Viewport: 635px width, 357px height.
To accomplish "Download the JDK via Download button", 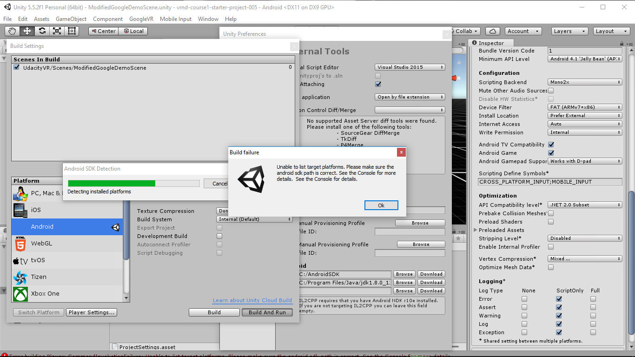I will 431,283.
